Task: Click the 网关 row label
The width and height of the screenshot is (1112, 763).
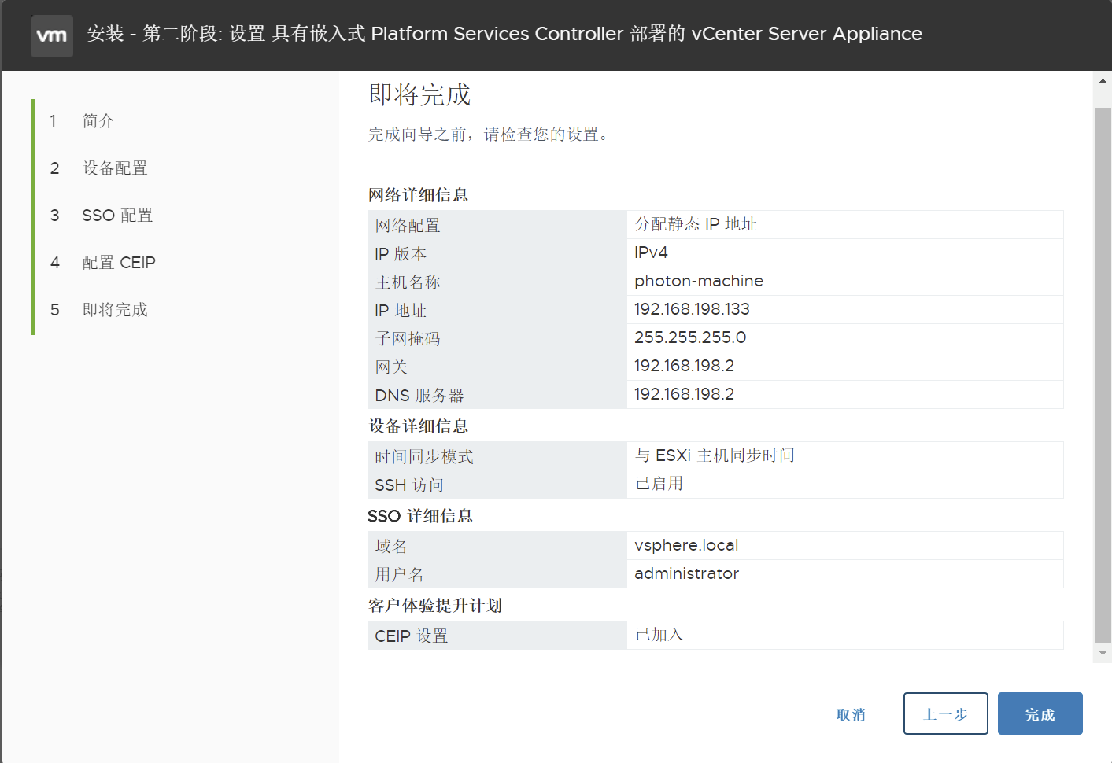Action: pyautogui.click(x=391, y=367)
